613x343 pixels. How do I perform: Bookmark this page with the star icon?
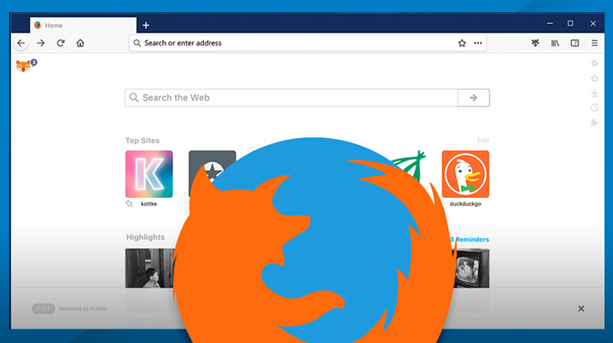click(462, 43)
